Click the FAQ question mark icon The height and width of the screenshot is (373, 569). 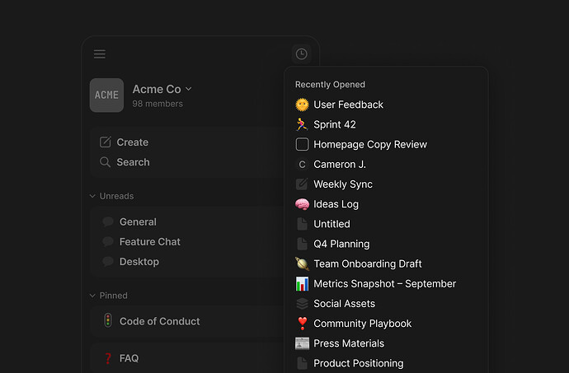(x=107, y=359)
